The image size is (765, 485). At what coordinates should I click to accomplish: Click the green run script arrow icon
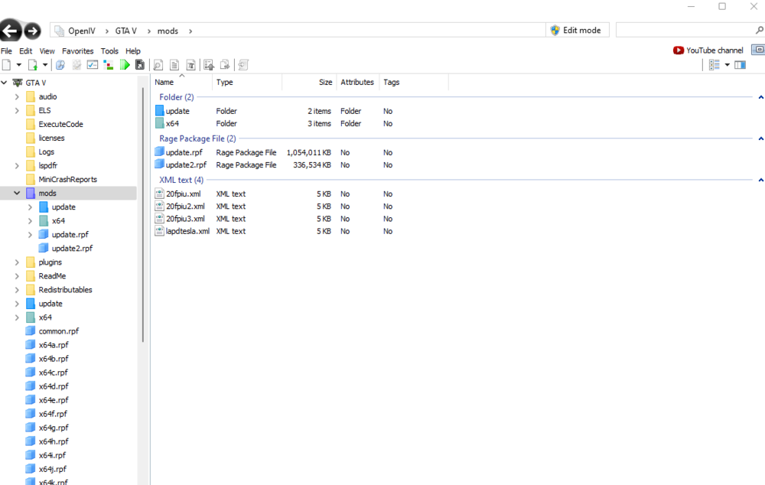click(125, 64)
